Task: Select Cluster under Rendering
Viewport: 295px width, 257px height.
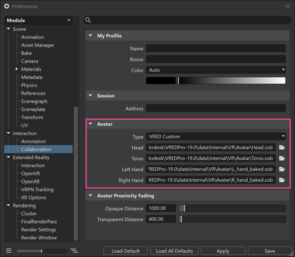Action: click(x=29, y=213)
